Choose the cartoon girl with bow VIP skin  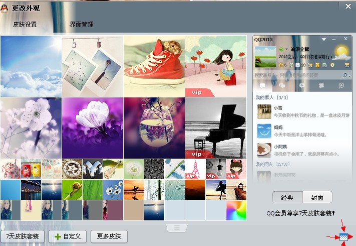[x=236, y=169]
